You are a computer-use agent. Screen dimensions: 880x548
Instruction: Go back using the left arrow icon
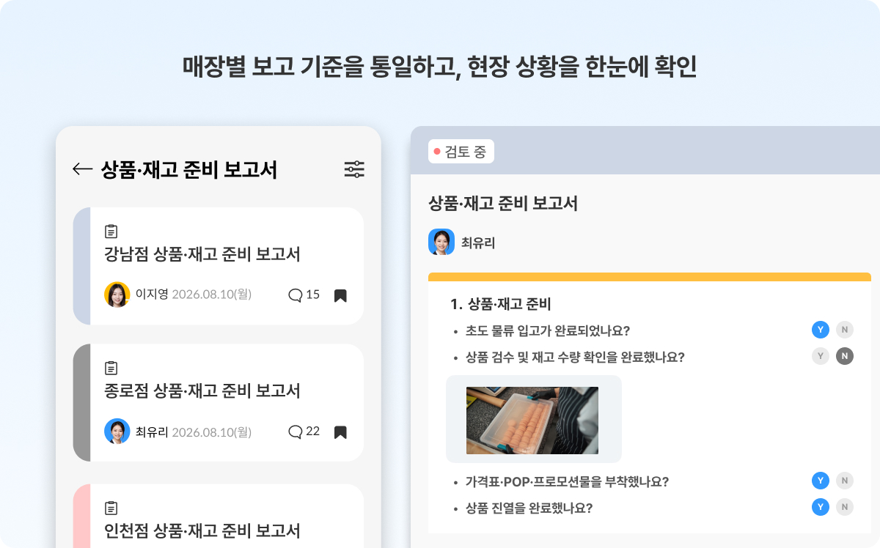point(82,169)
